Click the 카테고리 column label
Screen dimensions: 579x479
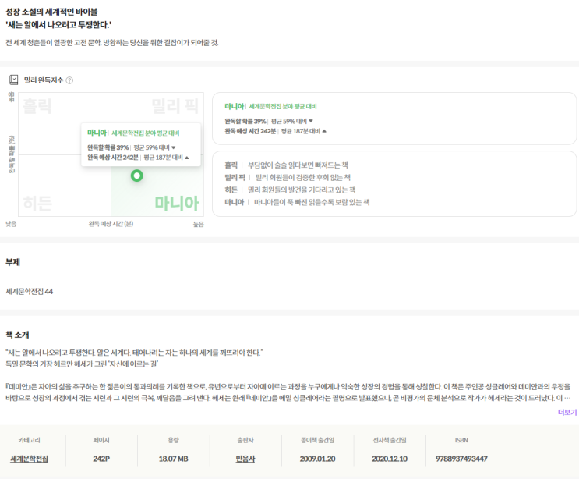pos(29,440)
